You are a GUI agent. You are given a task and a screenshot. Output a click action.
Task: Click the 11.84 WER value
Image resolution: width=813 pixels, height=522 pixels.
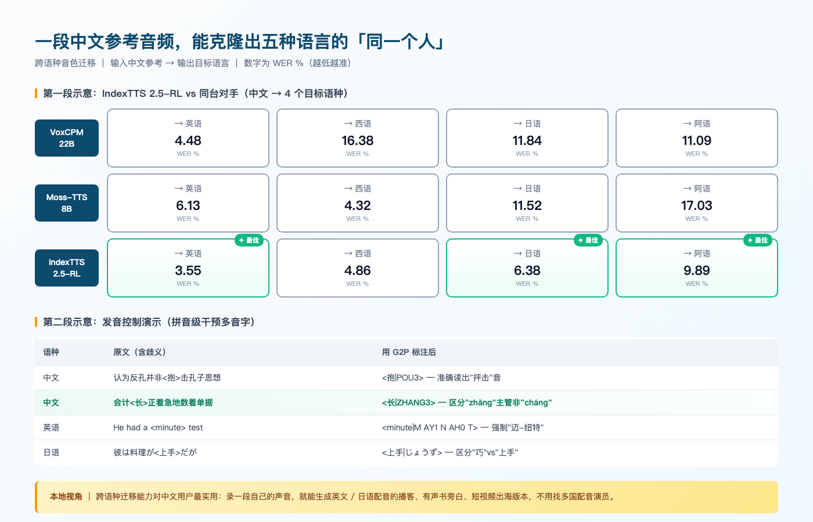click(x=527, y=140)
